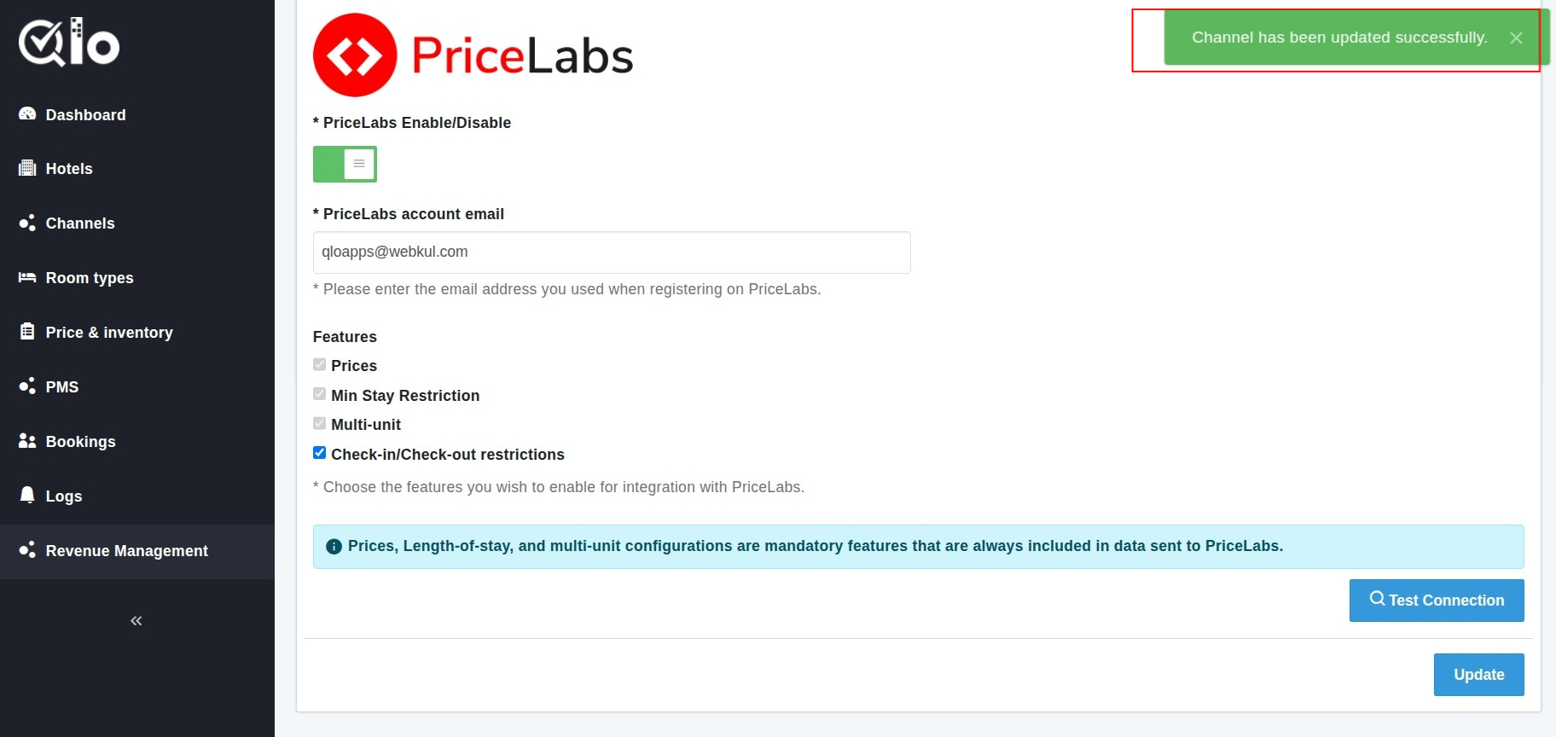
Task: Open the Channels menu item
Action: (x=79, y=223)
